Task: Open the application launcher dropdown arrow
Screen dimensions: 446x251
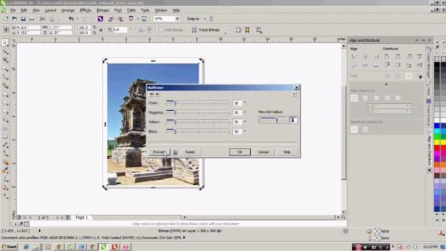Action: [x=137, y=19]
